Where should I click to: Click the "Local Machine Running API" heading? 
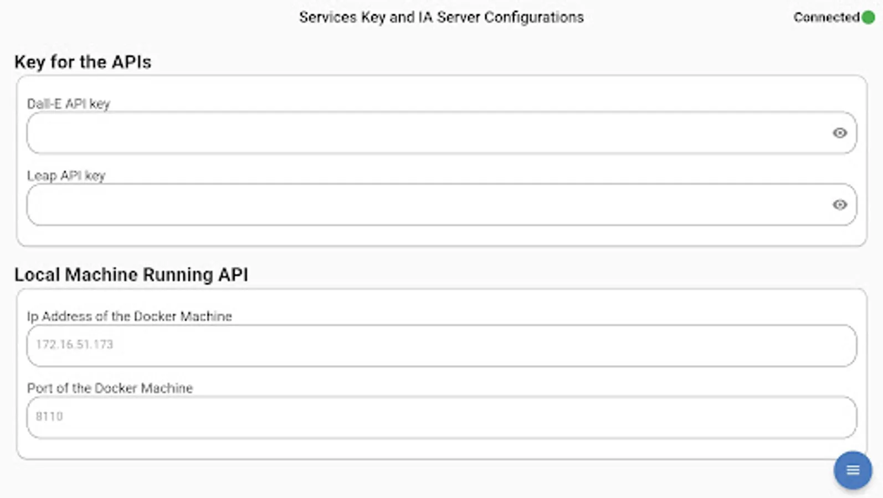(x=131, y=275)
